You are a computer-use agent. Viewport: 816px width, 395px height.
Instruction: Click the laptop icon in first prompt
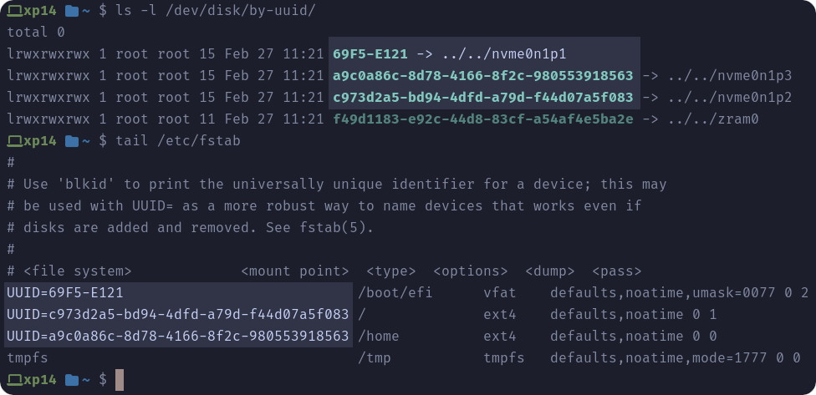coord(15,11)
